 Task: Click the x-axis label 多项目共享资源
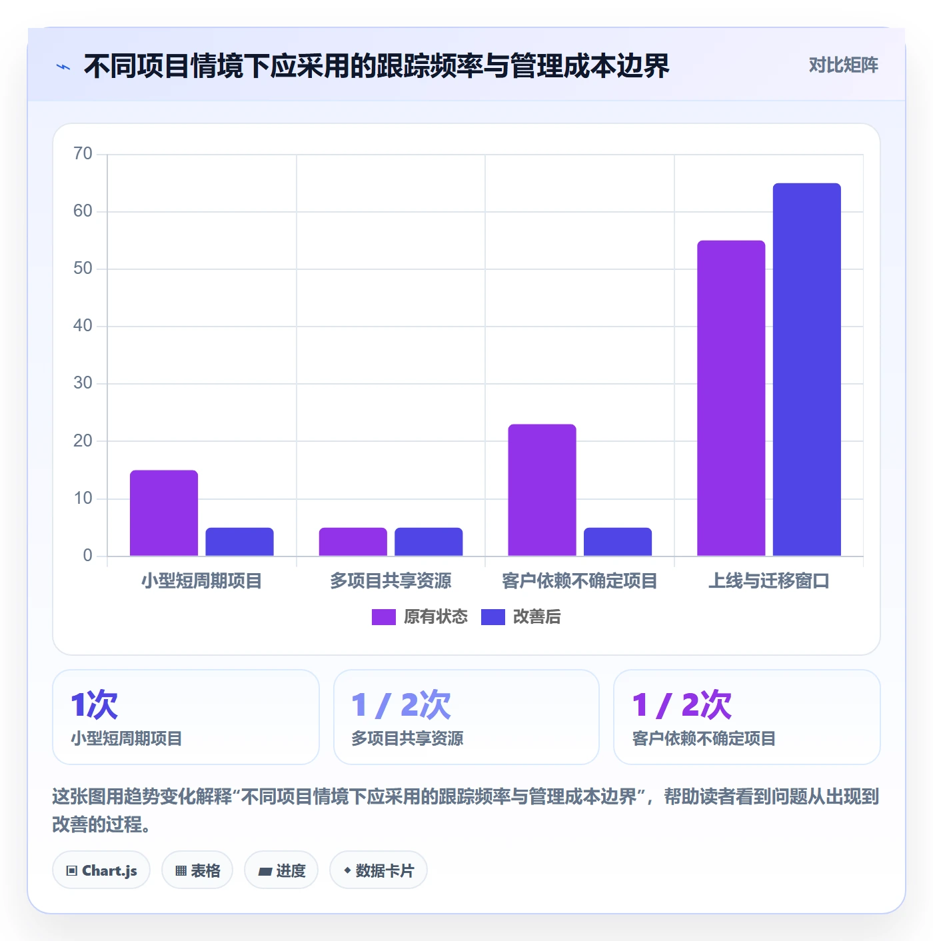[x=391, y=581]
